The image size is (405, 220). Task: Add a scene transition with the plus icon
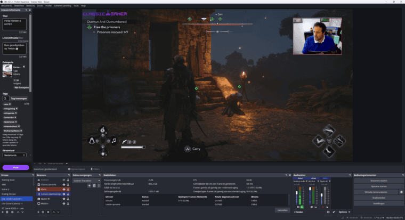click(90, 185)
